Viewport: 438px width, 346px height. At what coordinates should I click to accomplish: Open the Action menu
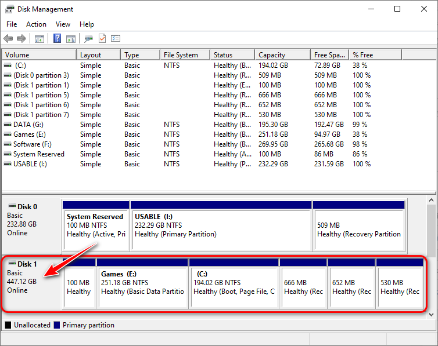click(36, 24)
